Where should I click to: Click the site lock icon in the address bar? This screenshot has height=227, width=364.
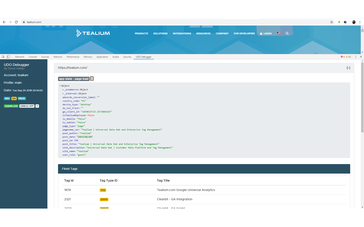pos(24,22)
